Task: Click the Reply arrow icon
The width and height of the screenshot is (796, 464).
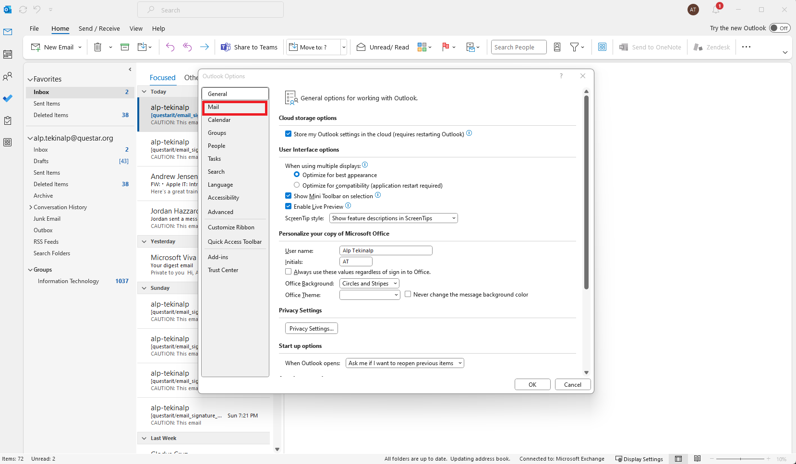Action: coord(170,47)
